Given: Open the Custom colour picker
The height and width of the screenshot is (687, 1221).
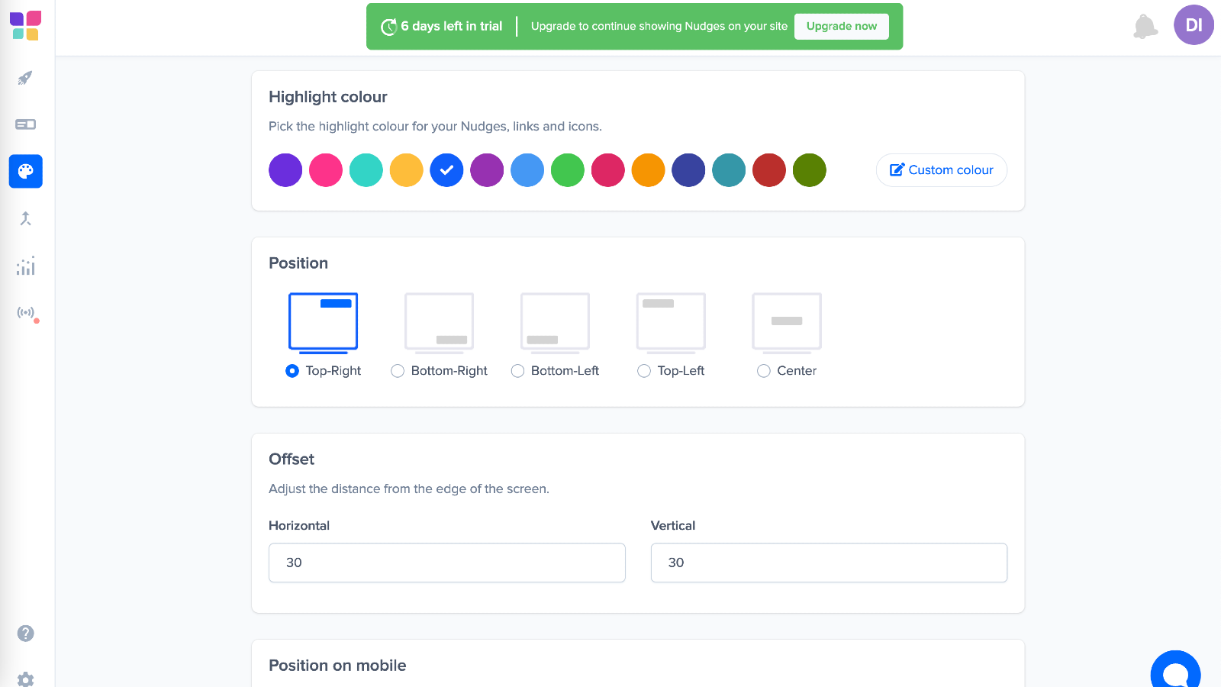Looking at the screenshot, I should click(941, 169).
